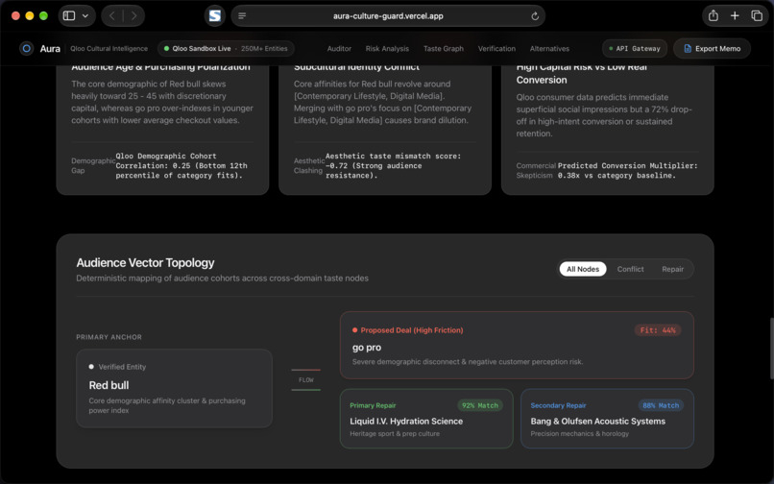This screenshot has width=774, height=484.
Task: Click the Safari sidebar toggle icon
Action: tap(69, 15)
